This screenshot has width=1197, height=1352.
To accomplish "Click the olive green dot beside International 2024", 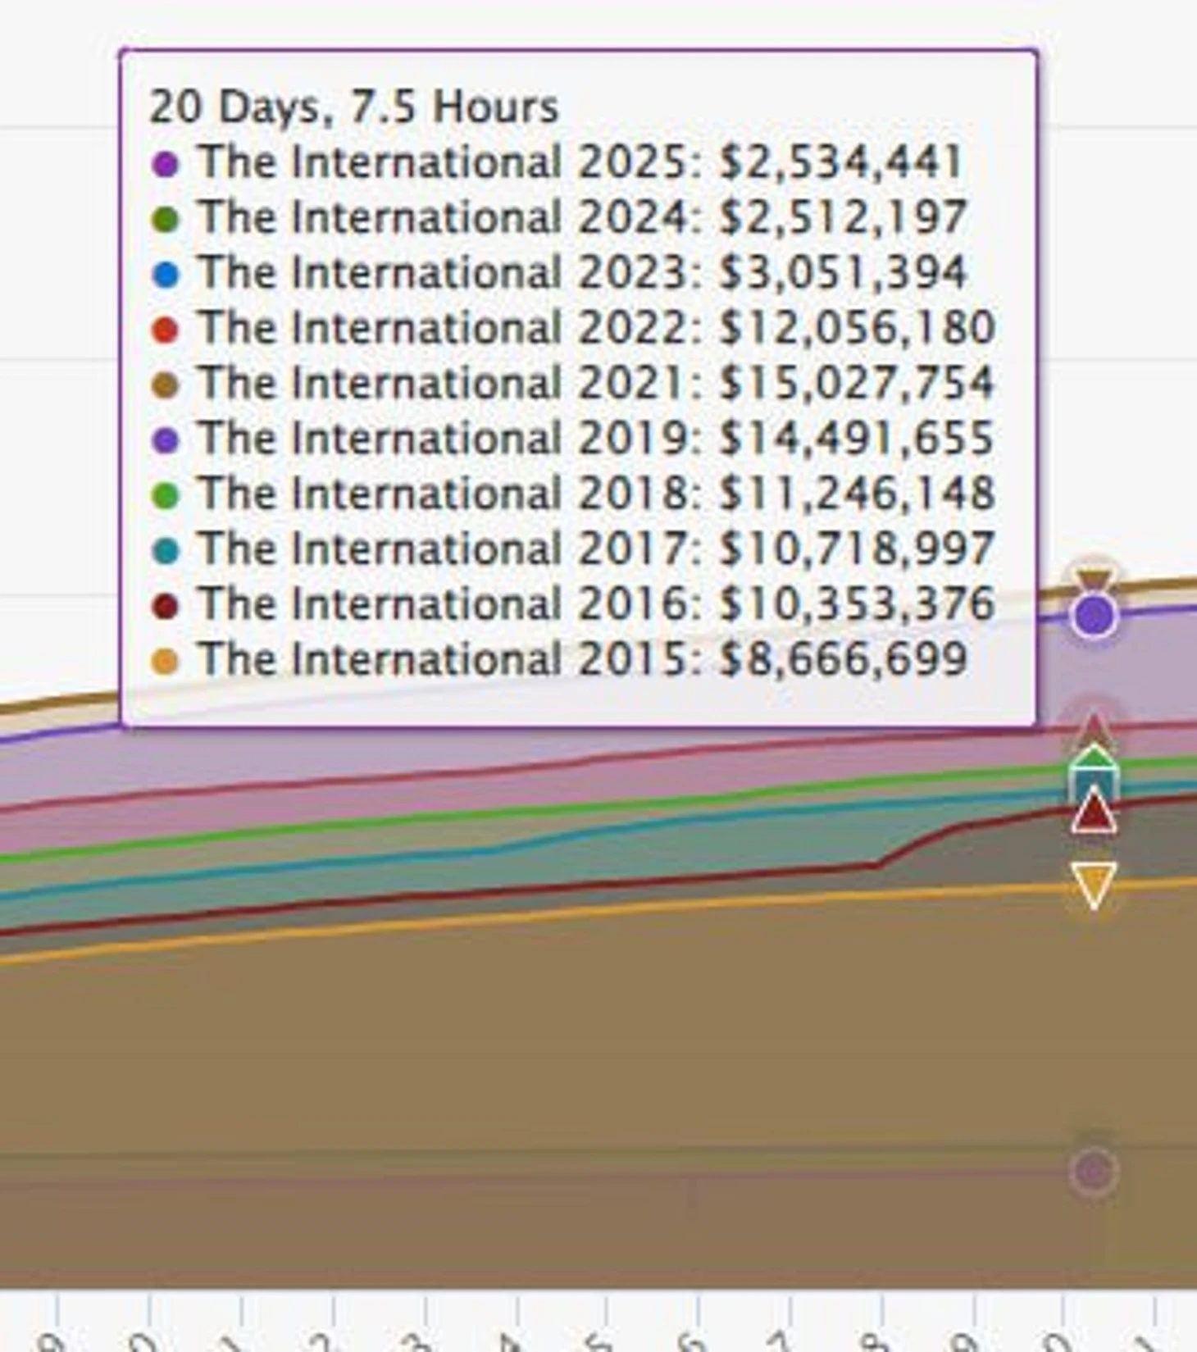I will coord(165,219).
